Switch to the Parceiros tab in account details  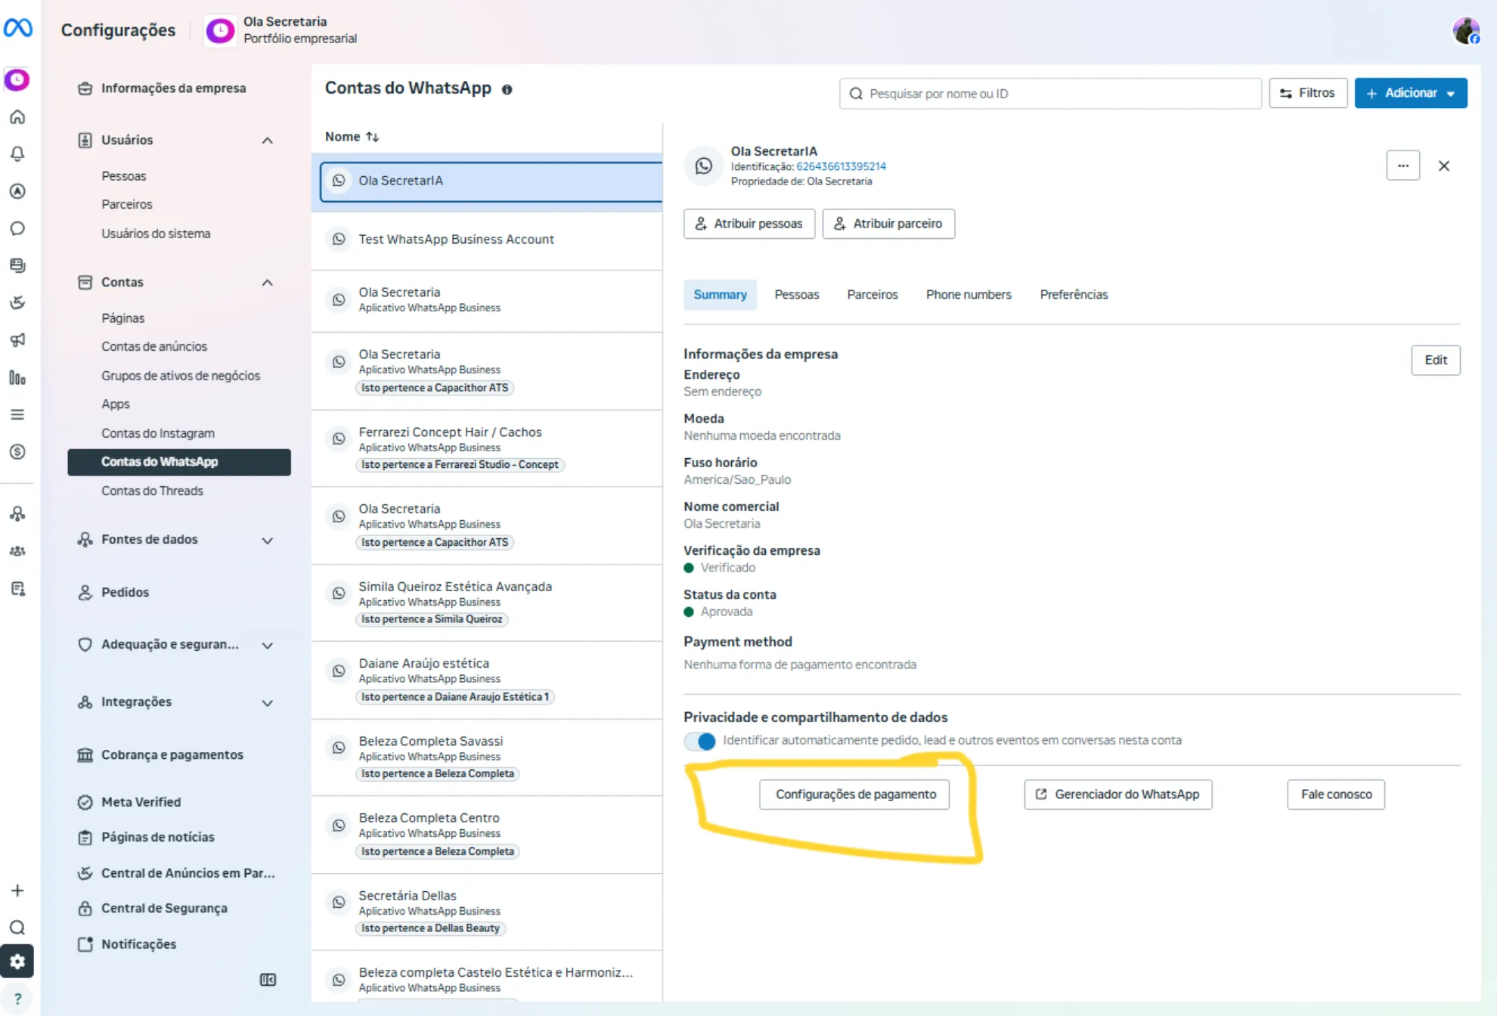(872, 295)
